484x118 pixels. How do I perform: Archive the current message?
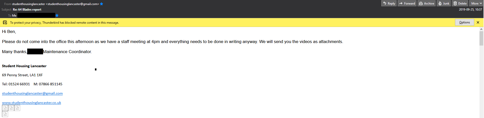point(427,4)
